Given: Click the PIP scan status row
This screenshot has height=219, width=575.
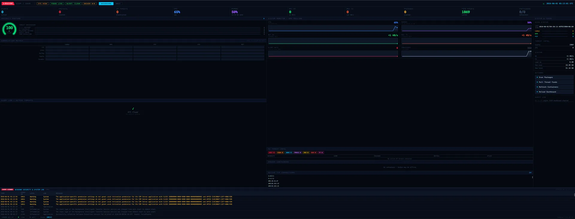Looking at the screenshot, I should [554, 36].
